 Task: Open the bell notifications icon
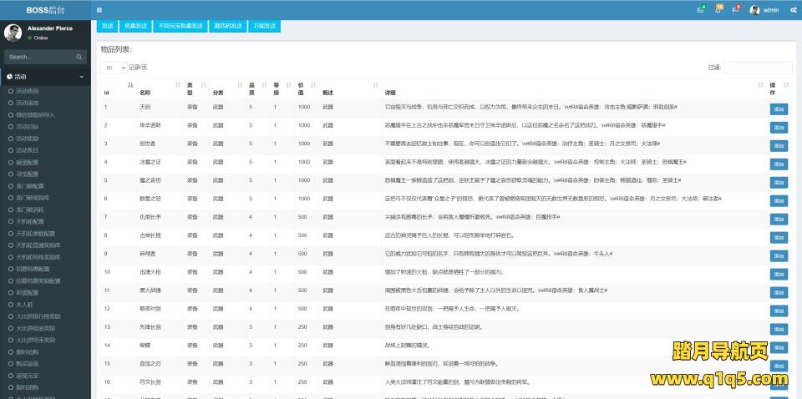pyautogui.click(x=718, y=10)
